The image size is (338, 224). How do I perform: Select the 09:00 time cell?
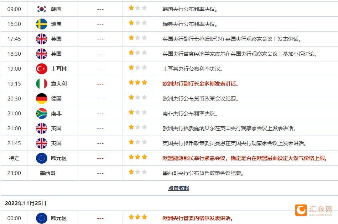pos(14,9)
